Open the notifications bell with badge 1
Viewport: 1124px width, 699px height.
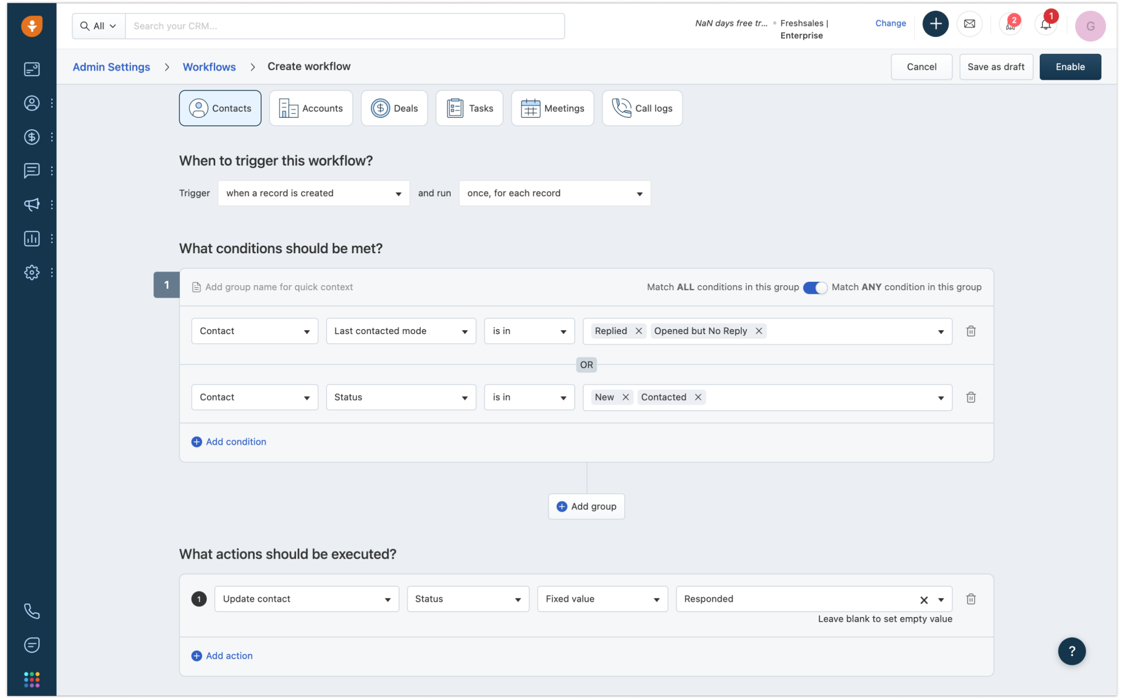pyautogui.click(x=1045, y=24)
